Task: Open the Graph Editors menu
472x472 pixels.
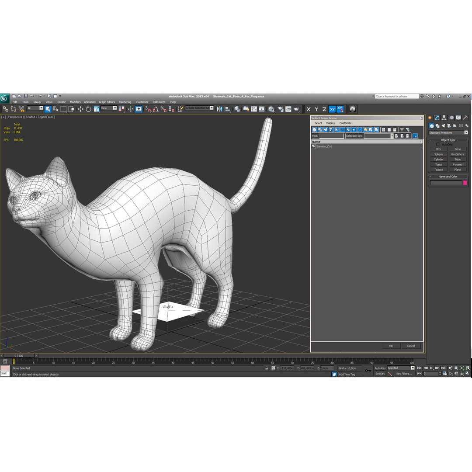Action: [107, 102]
